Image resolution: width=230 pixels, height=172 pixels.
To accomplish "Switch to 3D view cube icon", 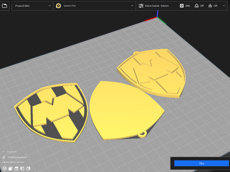I will (4, 168).
